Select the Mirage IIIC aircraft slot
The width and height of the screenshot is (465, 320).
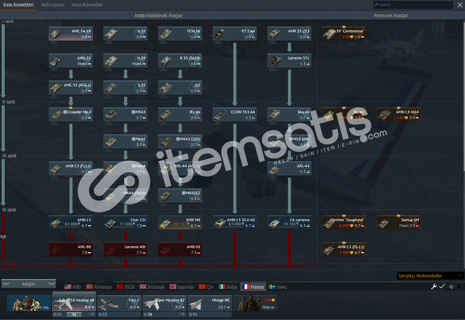[x=210, y=303]
